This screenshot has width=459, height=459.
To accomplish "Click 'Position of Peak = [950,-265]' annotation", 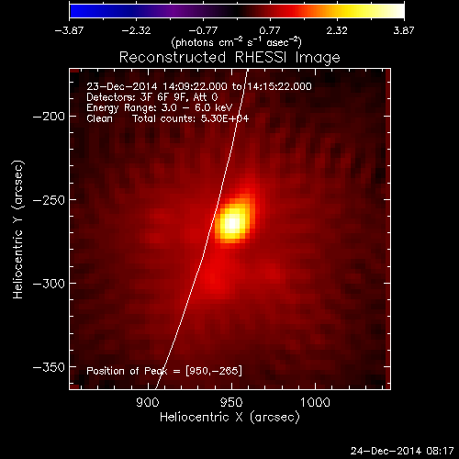I will pyautogui.click(x=164, y=371).
